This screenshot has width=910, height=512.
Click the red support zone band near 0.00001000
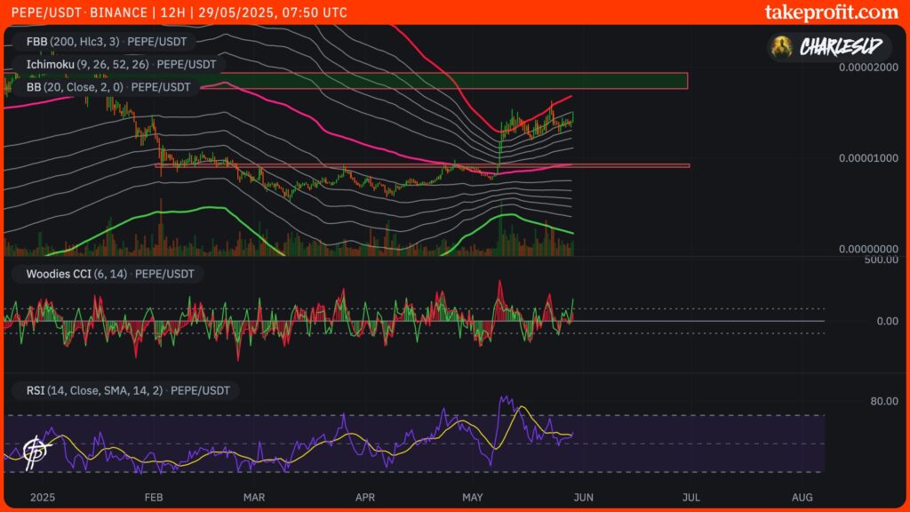coord(422,165)
